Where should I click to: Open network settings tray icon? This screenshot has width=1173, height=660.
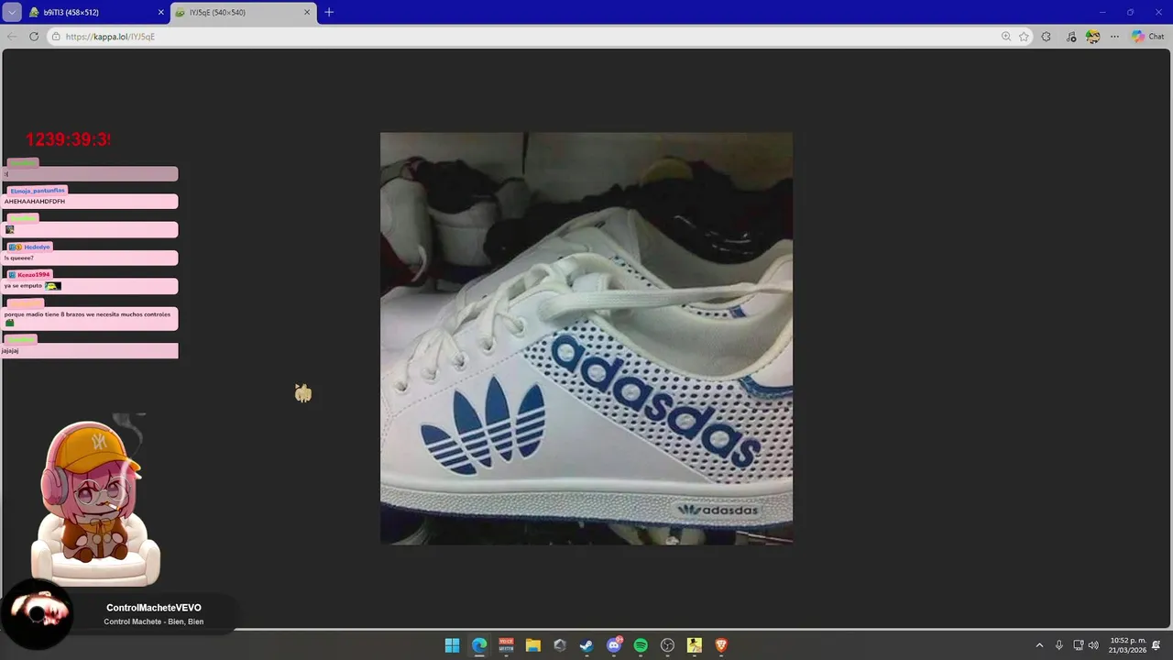[x=1079, y=645]
